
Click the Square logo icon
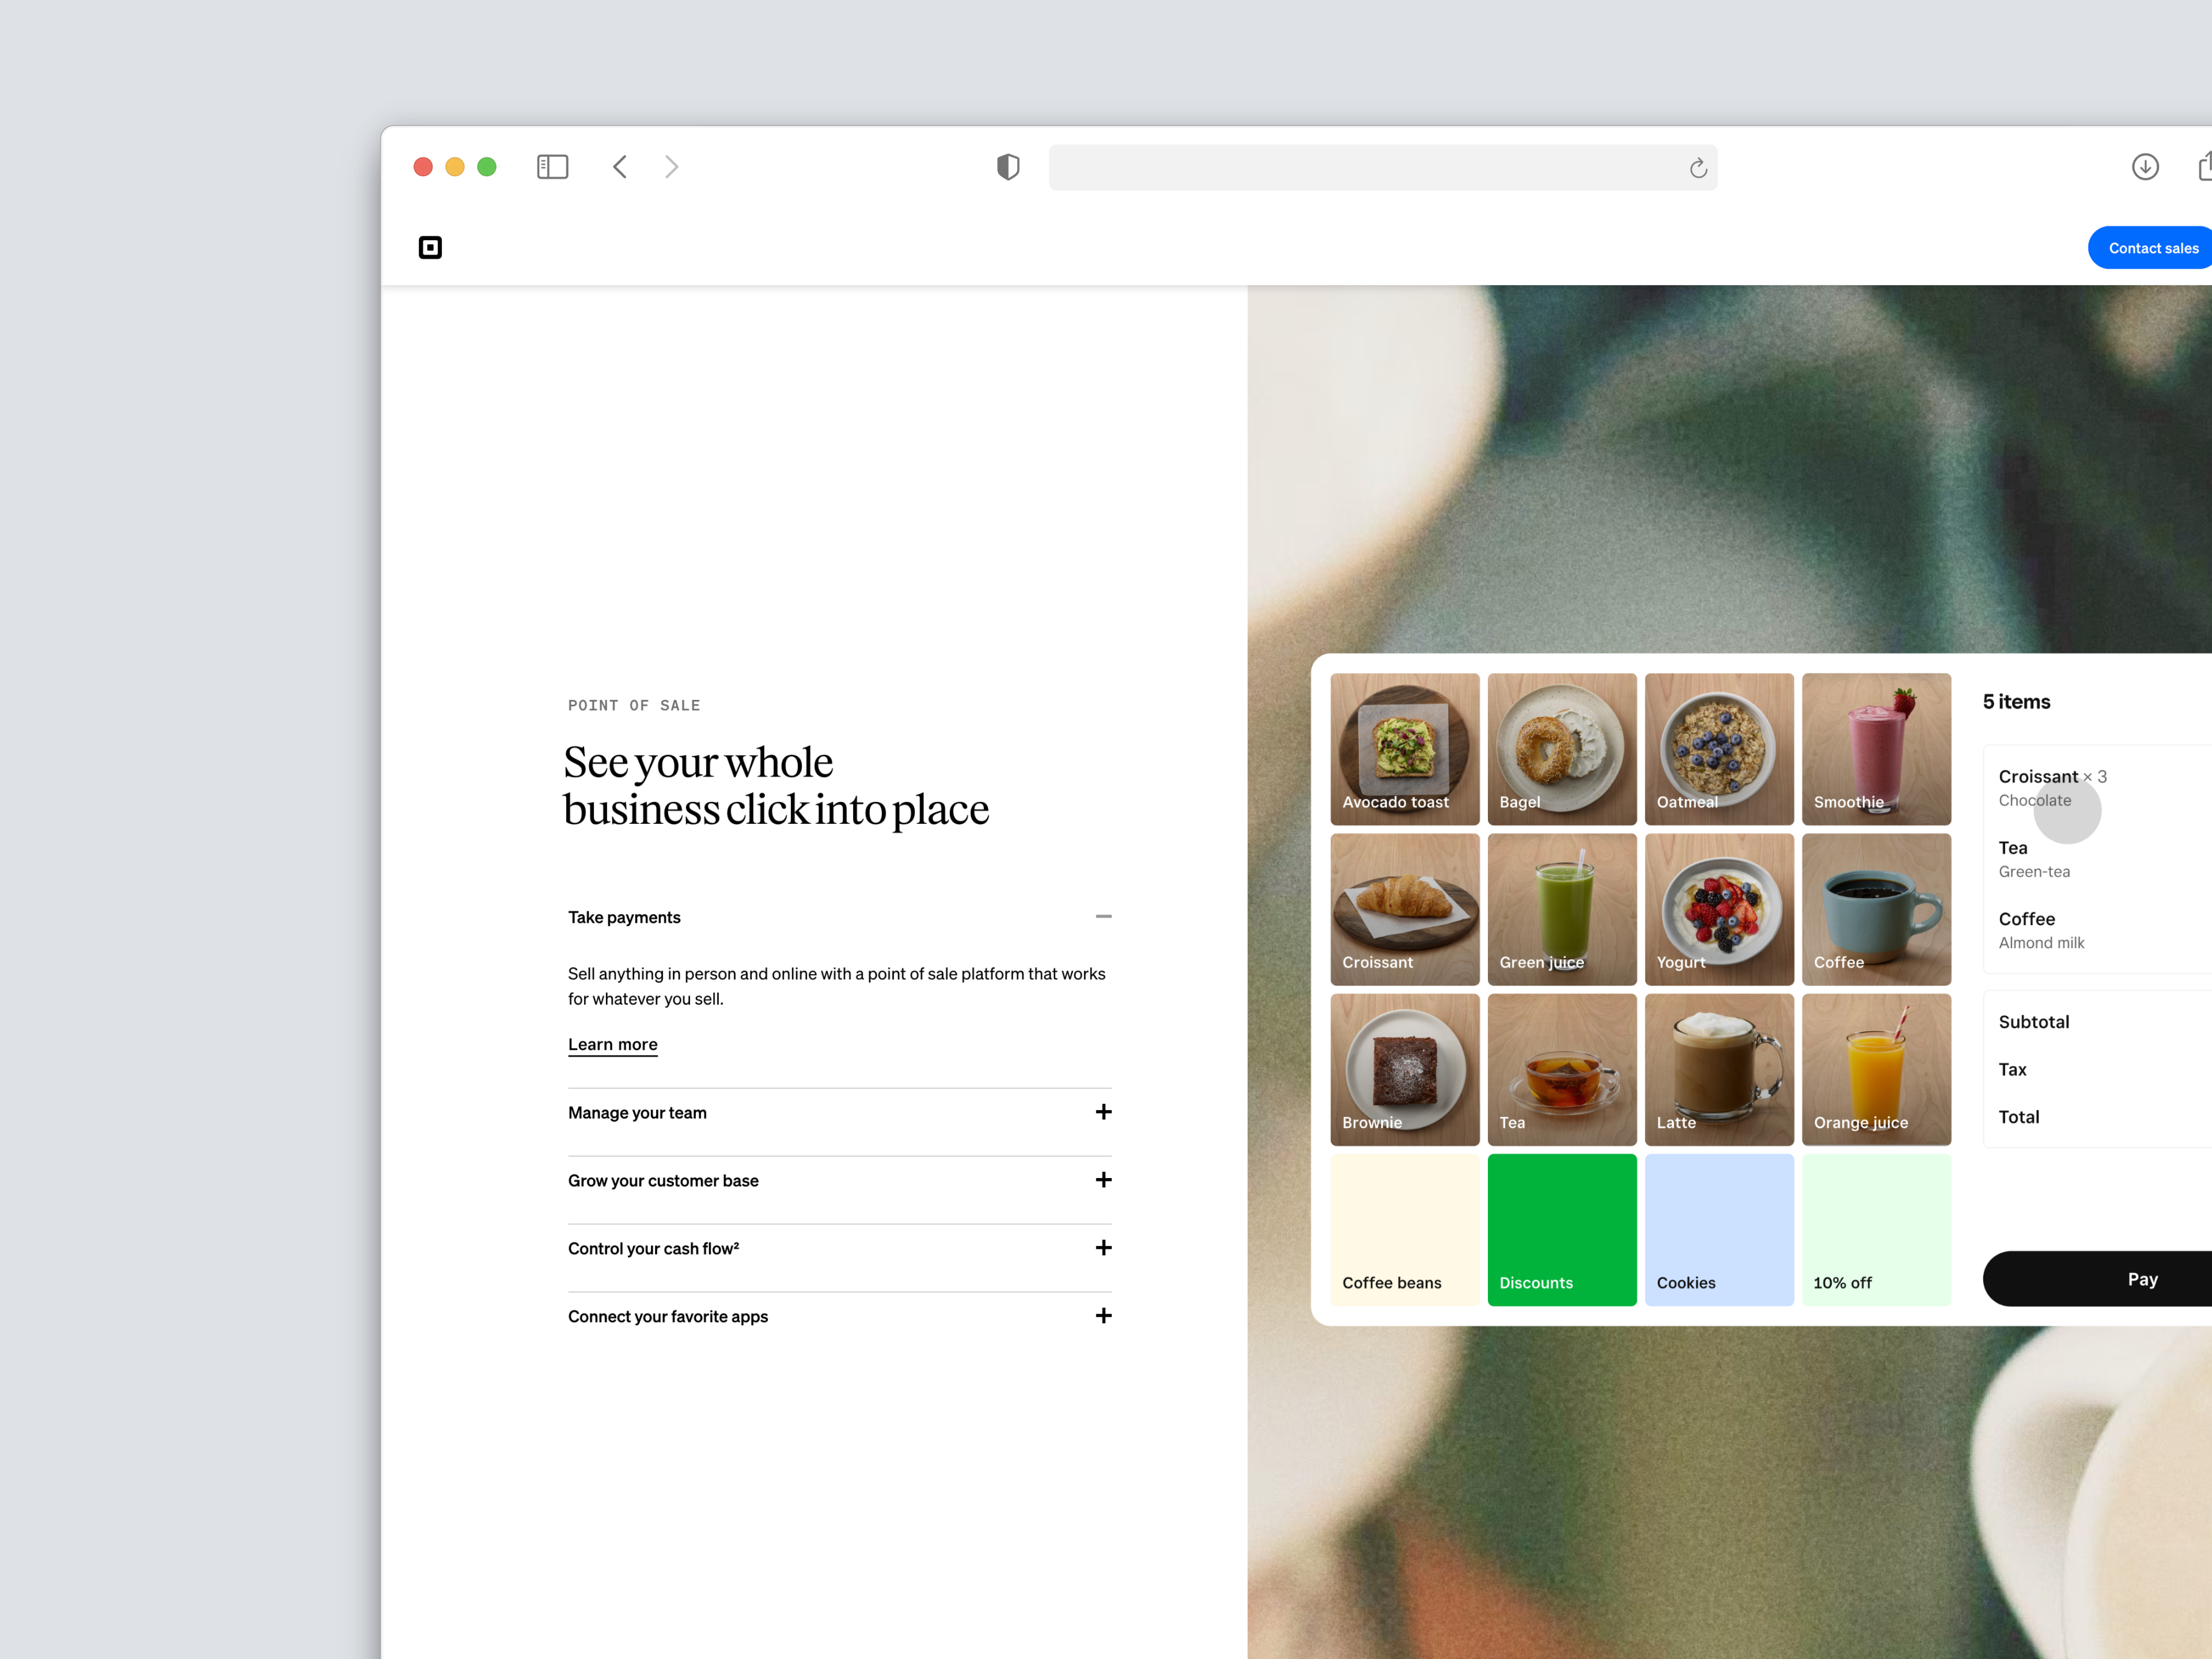coord(430,247)
